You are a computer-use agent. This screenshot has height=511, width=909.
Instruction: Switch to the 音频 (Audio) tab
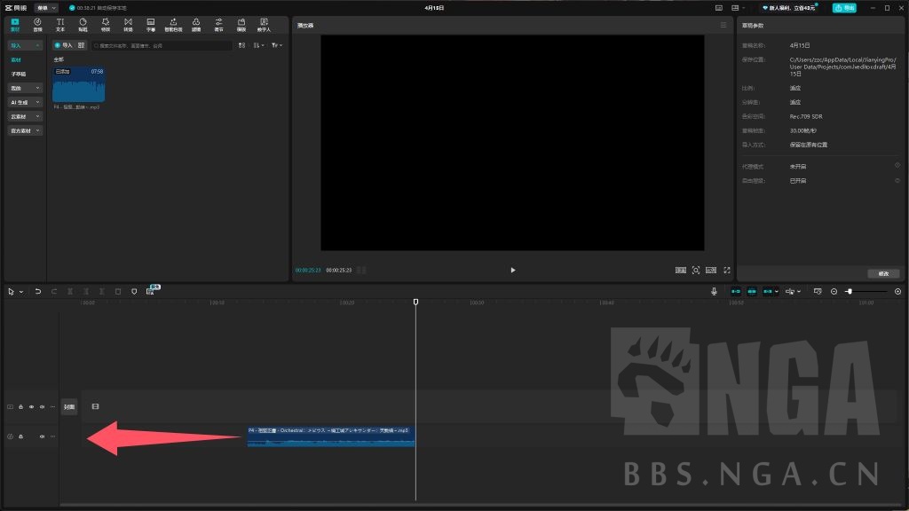(37, 24)
